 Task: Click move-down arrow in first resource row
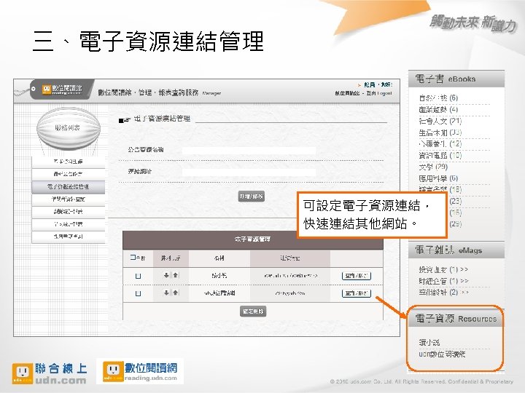click(166, 275)
